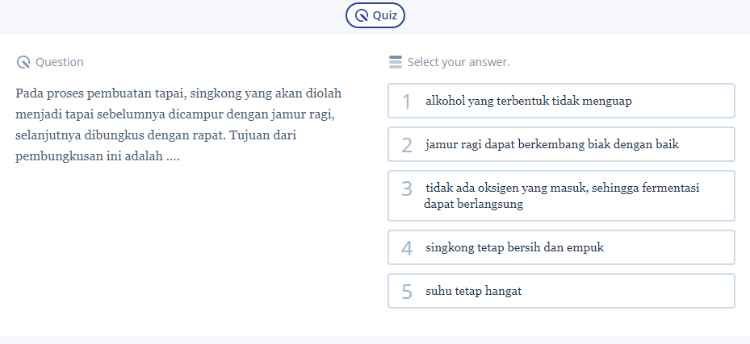Viewport: 750px width, 344px height.
Task: Click the question line starting 'menjadi tapai sebelumnya'
Action: [174, 114]
